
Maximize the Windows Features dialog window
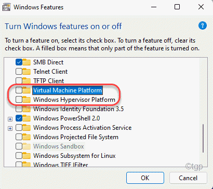[x=177, y=7]
